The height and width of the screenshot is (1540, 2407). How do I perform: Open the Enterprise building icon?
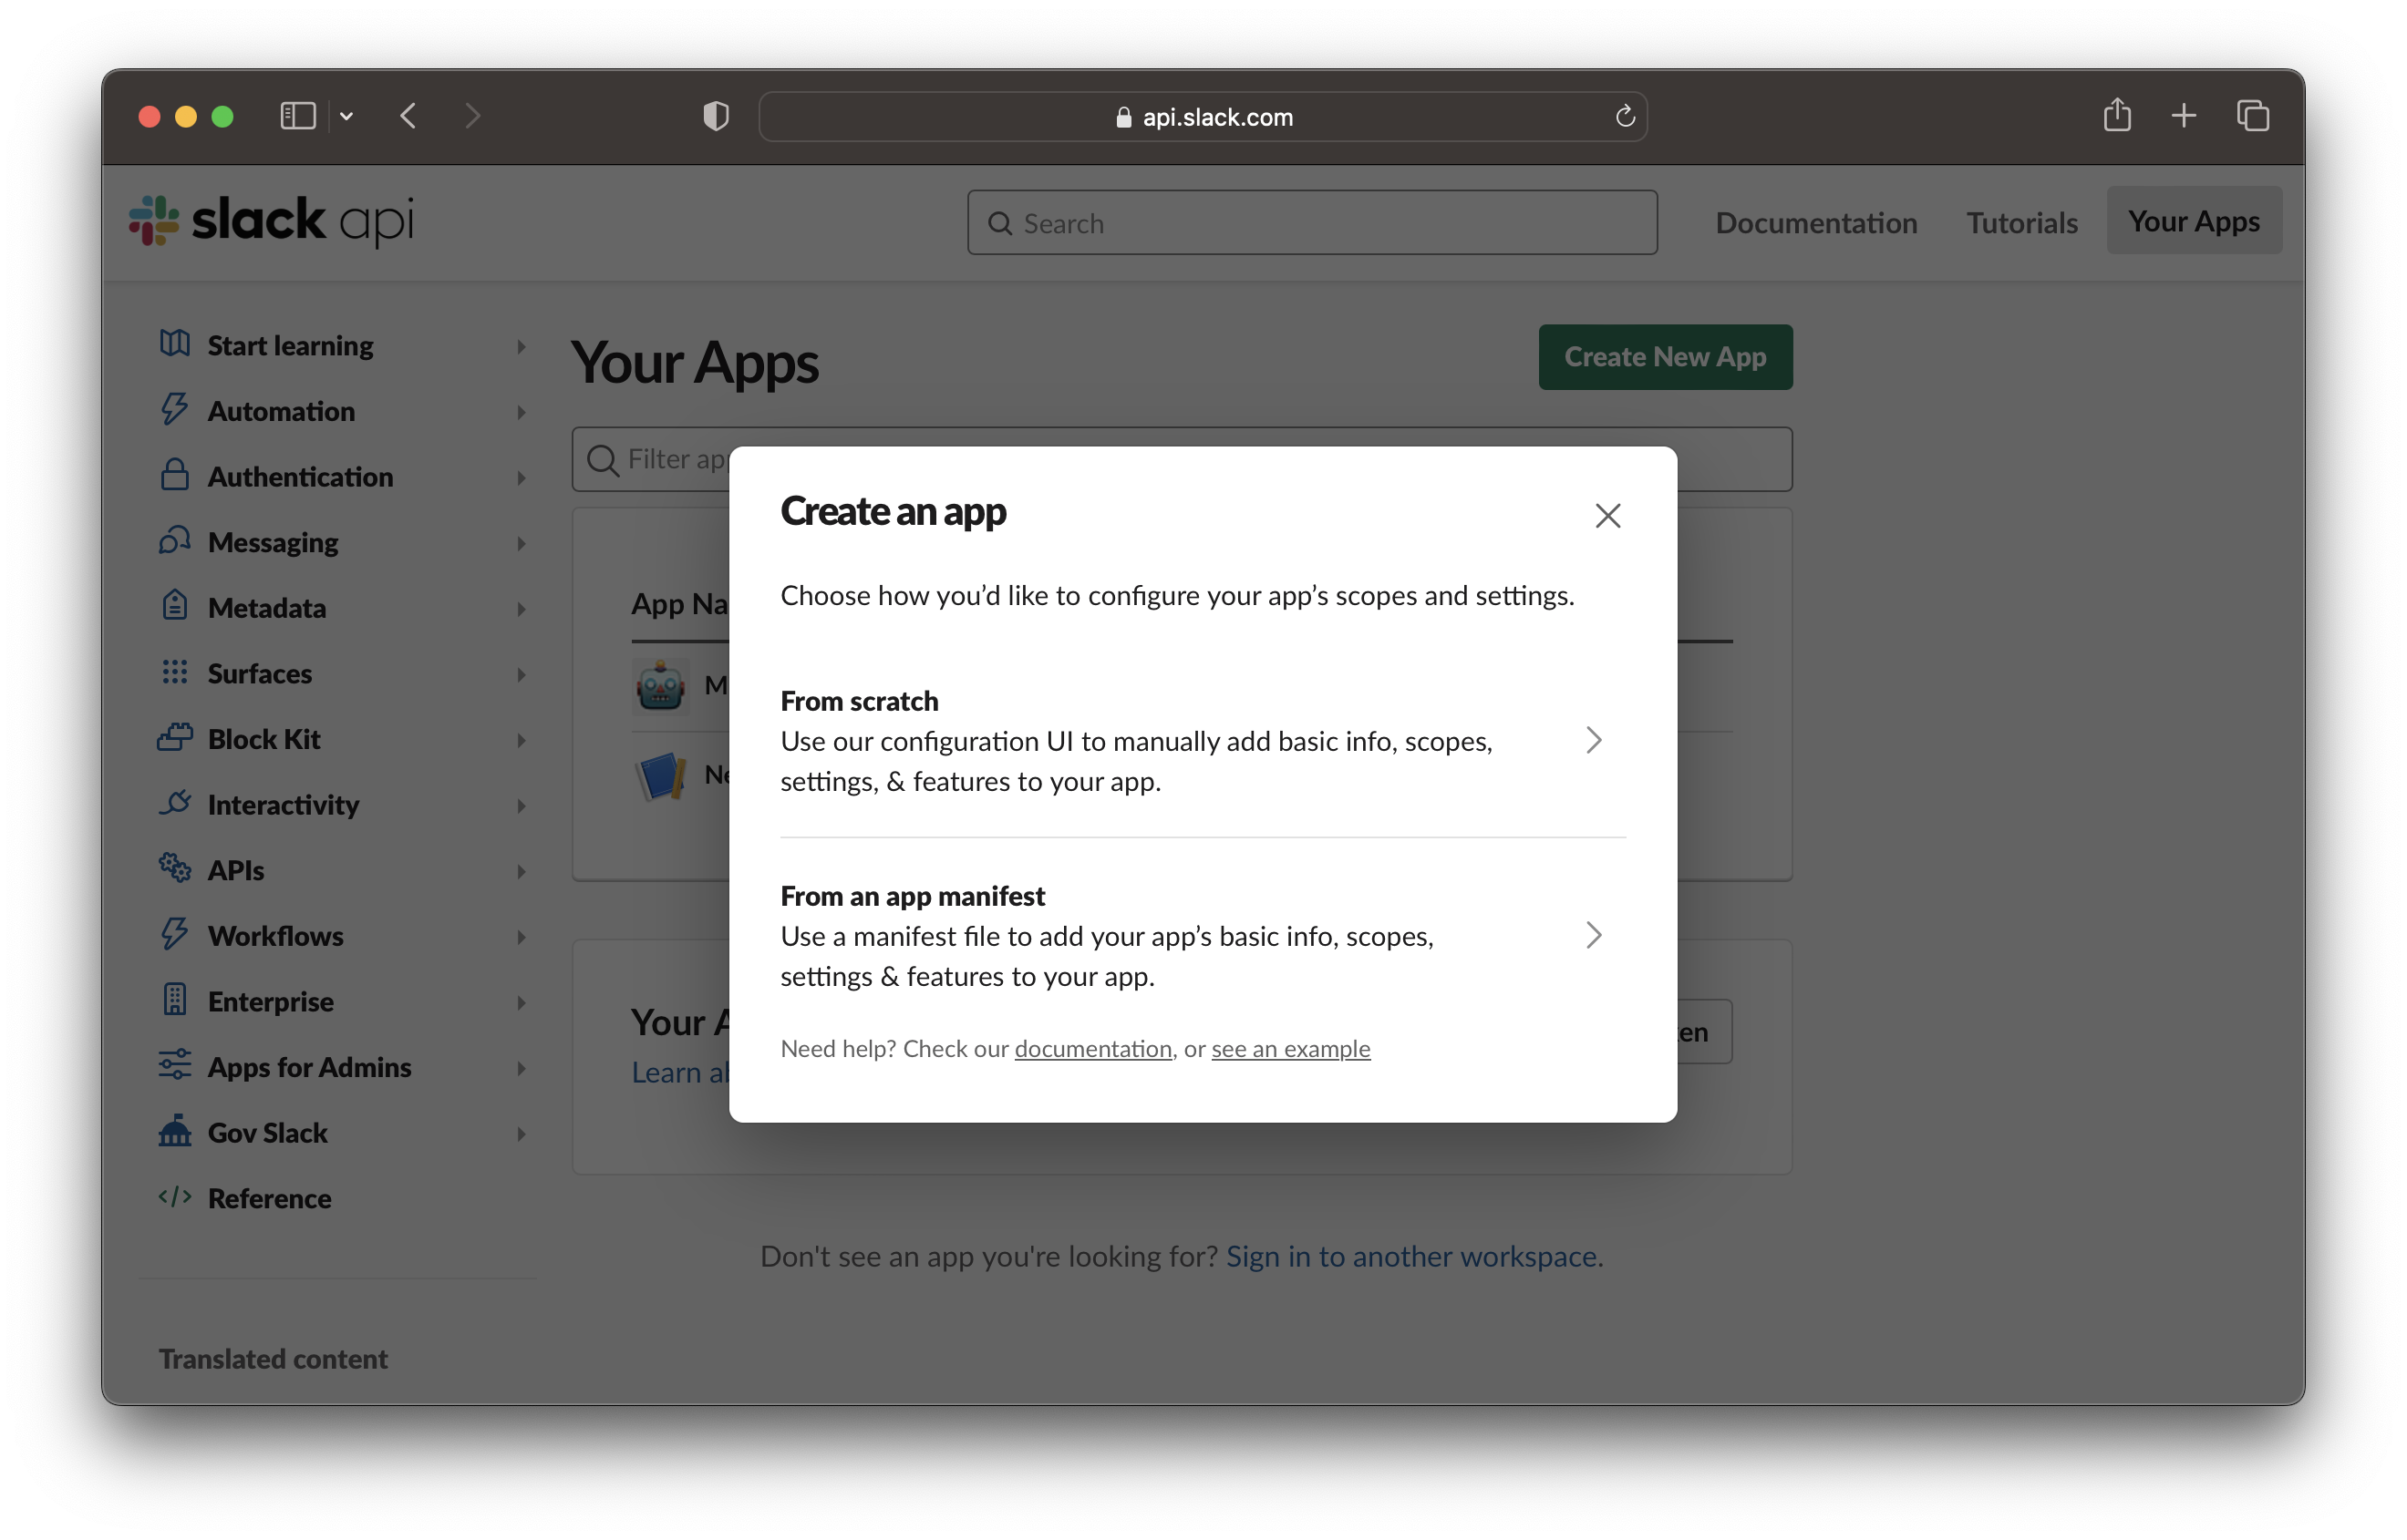tap(175, 1000)
